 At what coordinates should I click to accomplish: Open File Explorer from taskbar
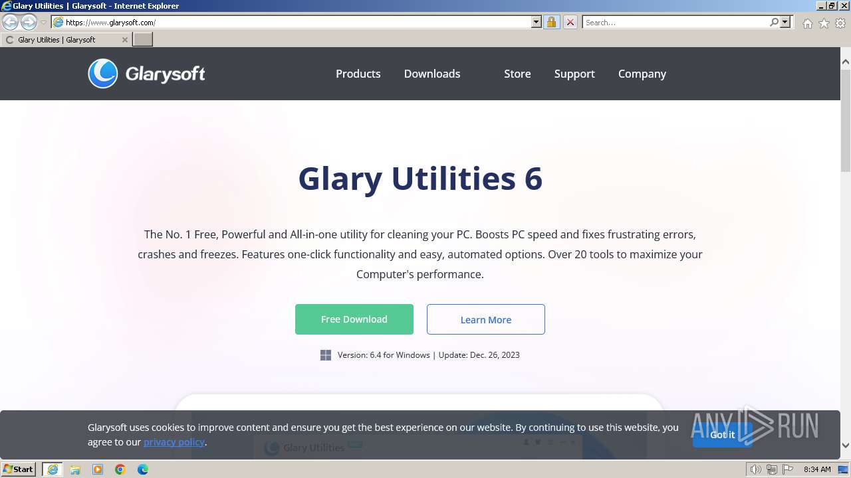coord(75,469)
